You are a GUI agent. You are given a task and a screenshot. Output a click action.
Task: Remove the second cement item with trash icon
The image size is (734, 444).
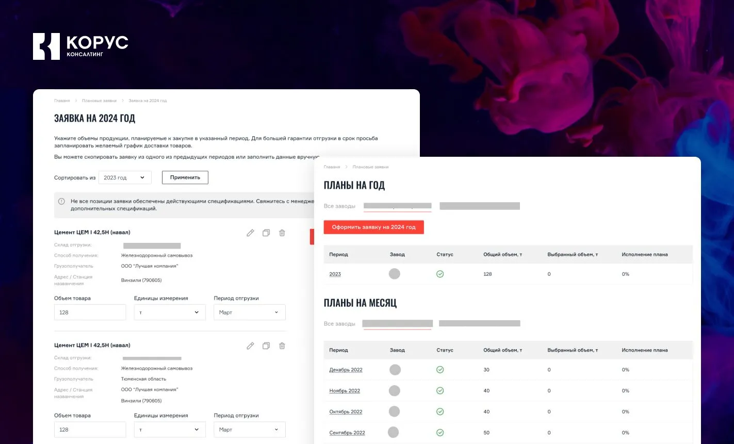coord(282,346)
